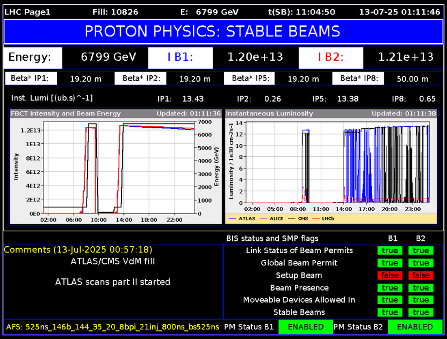Click the Instantaneous Luminosity chart title
The height and width of the screenshot is (339, 447).
[269, 114]
